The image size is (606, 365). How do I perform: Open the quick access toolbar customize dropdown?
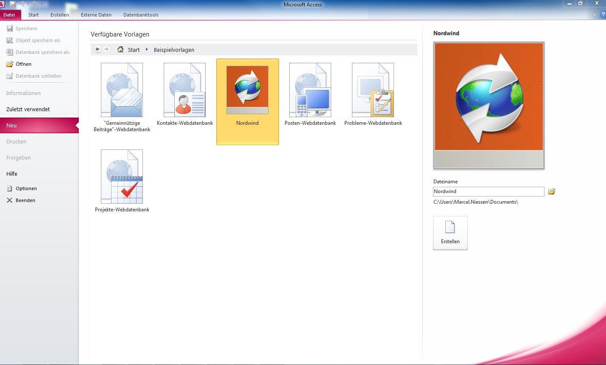(49, 4)
